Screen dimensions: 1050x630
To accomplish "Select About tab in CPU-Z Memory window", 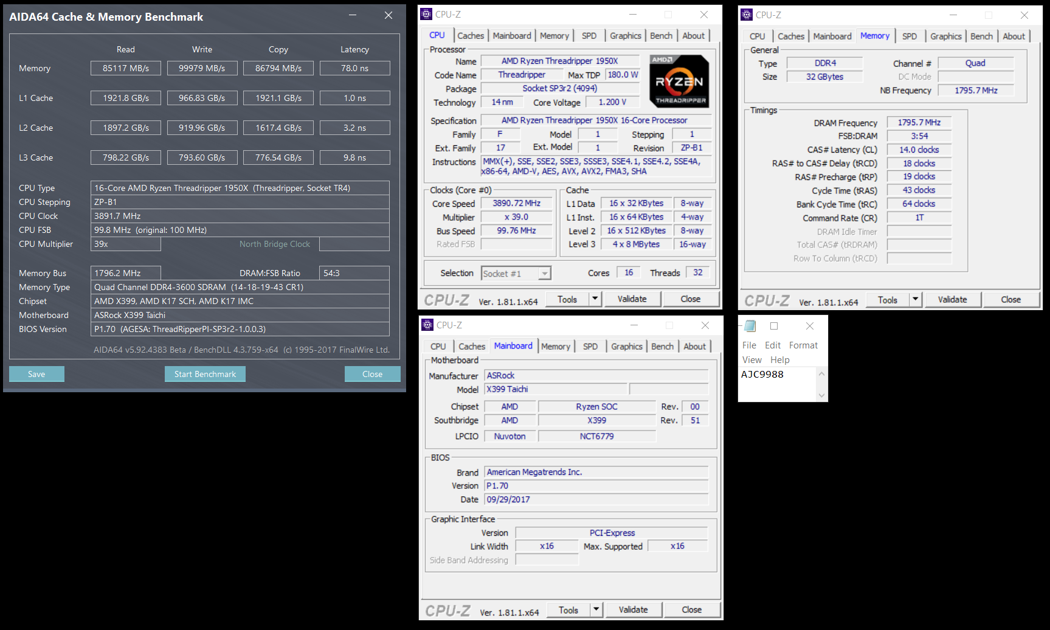I will click(x=1014, y=36).
